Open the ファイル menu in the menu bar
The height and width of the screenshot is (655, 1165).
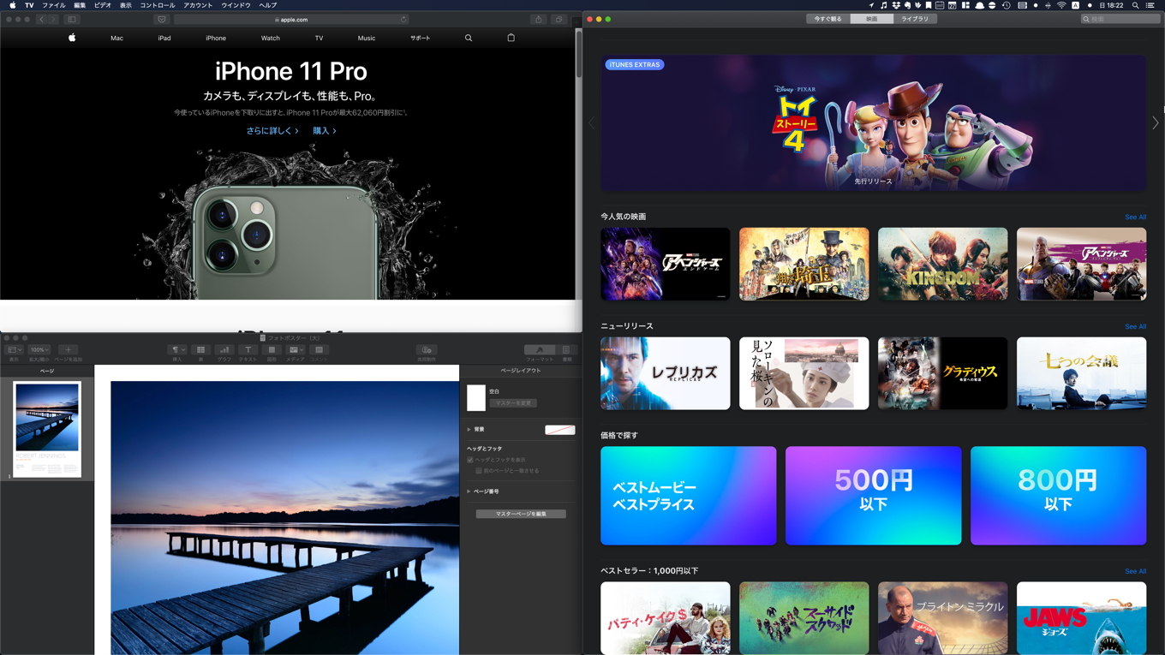[54, 5]
